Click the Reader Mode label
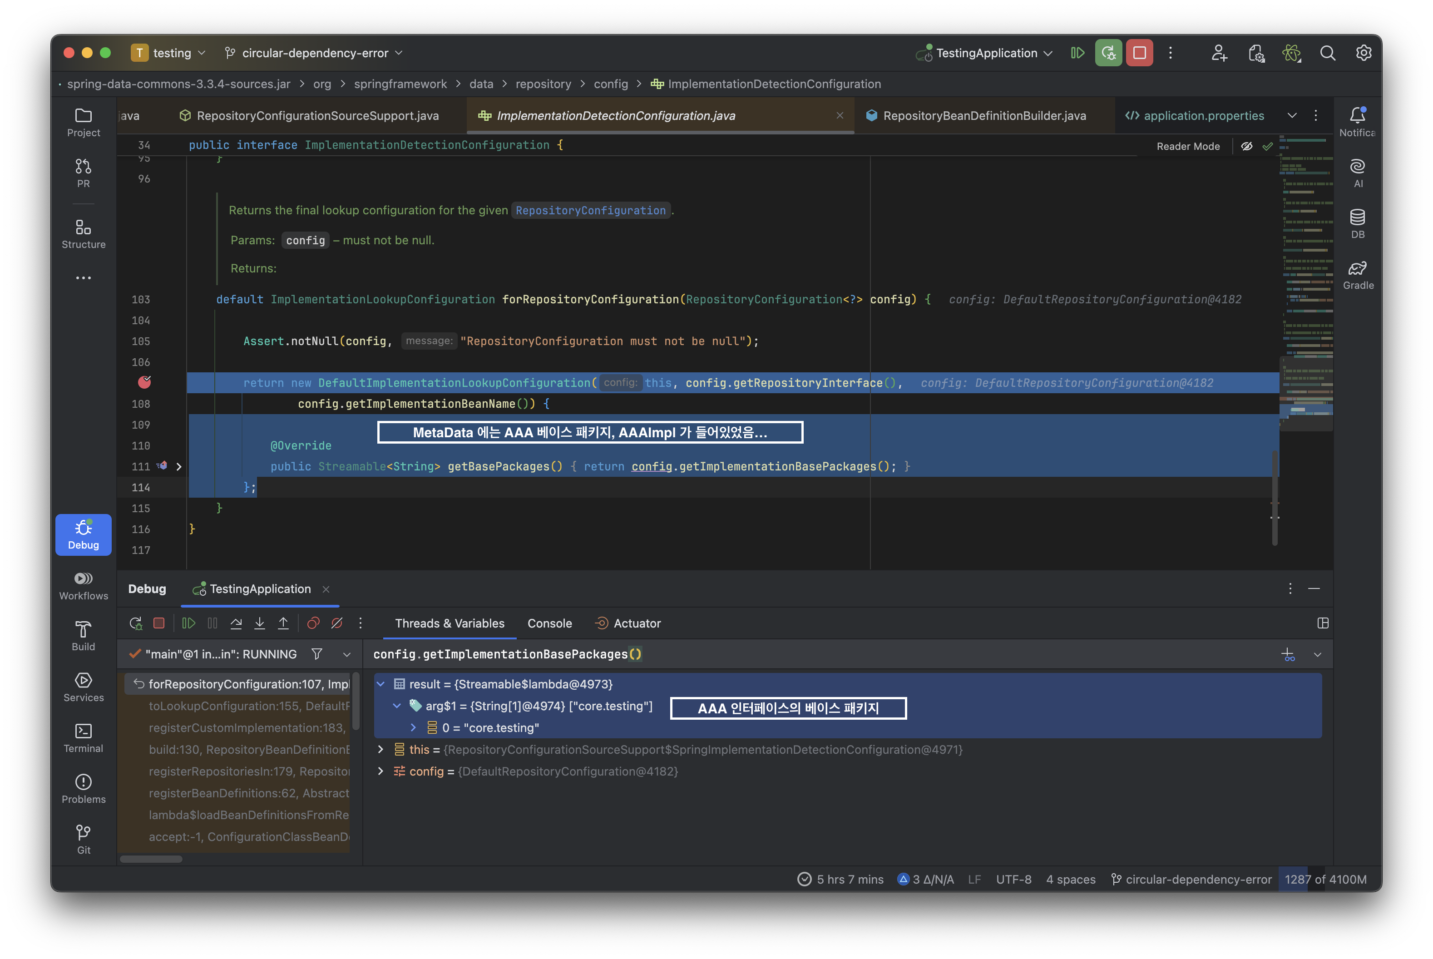This screenshot has height=959, width=1433. (x=1188, y=146)
